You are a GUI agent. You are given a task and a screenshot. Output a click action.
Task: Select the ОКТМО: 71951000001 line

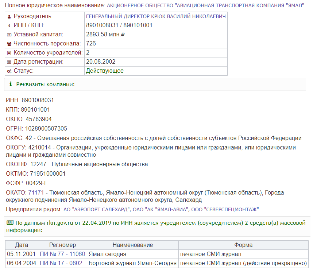pos(36,174)
